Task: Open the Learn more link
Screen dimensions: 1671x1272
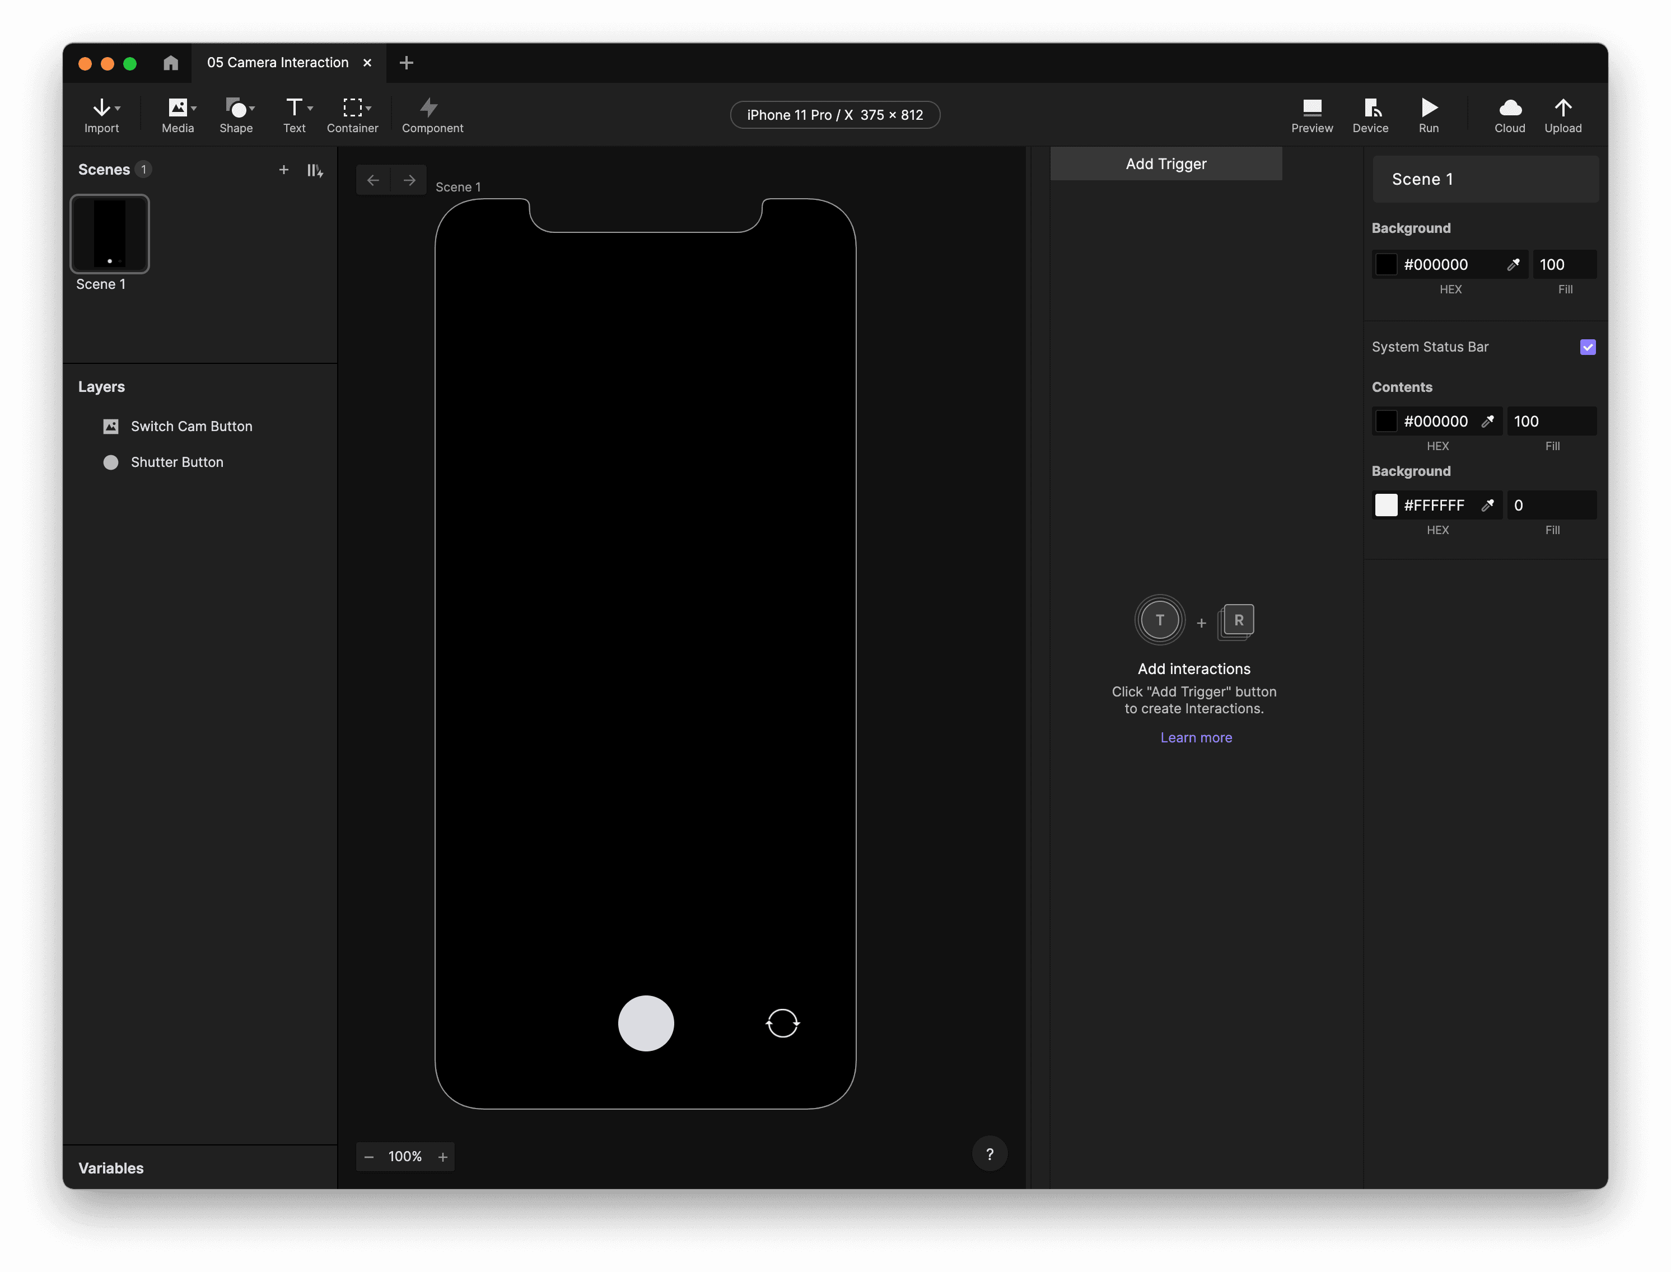Action: pyautogui.click(x=1195, y=737)
